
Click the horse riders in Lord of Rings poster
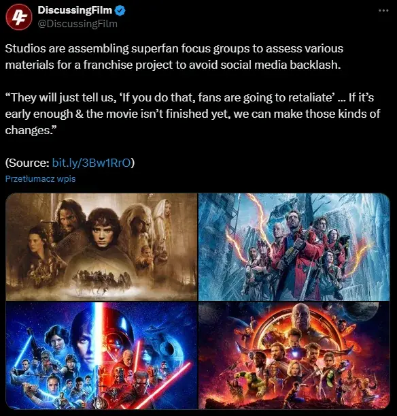102,281
